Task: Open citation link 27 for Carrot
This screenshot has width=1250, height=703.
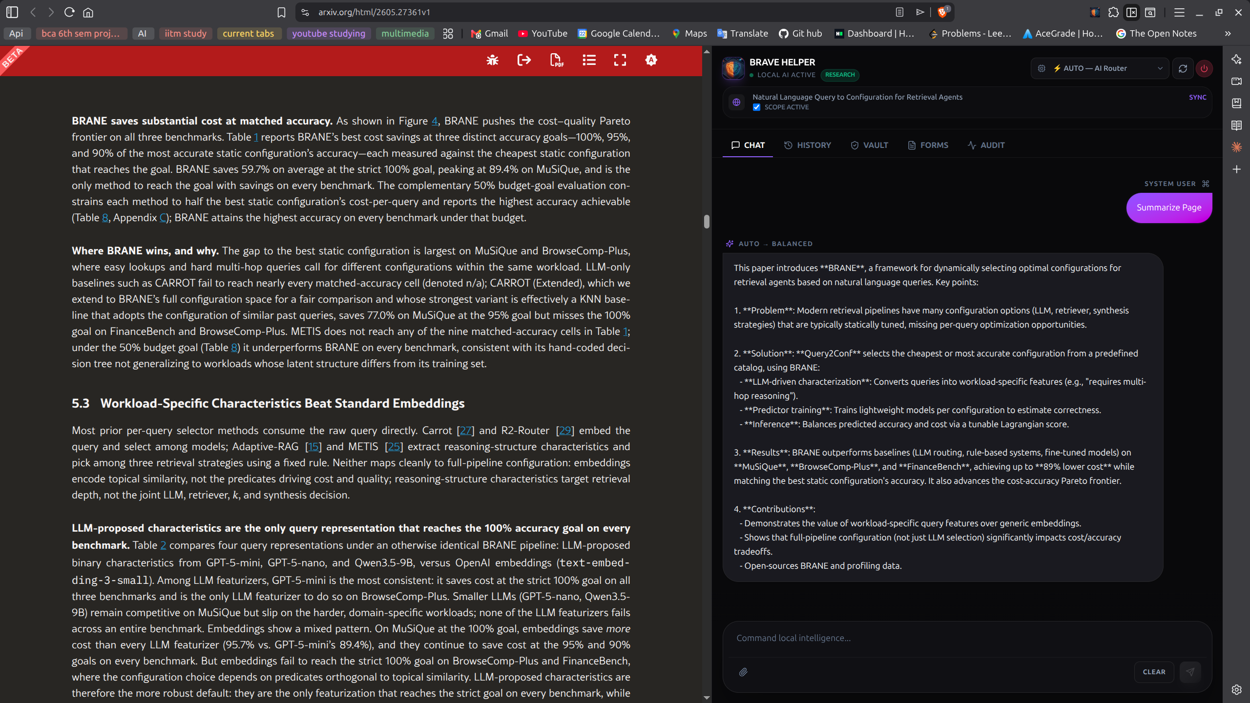Action: pos(466,431)
